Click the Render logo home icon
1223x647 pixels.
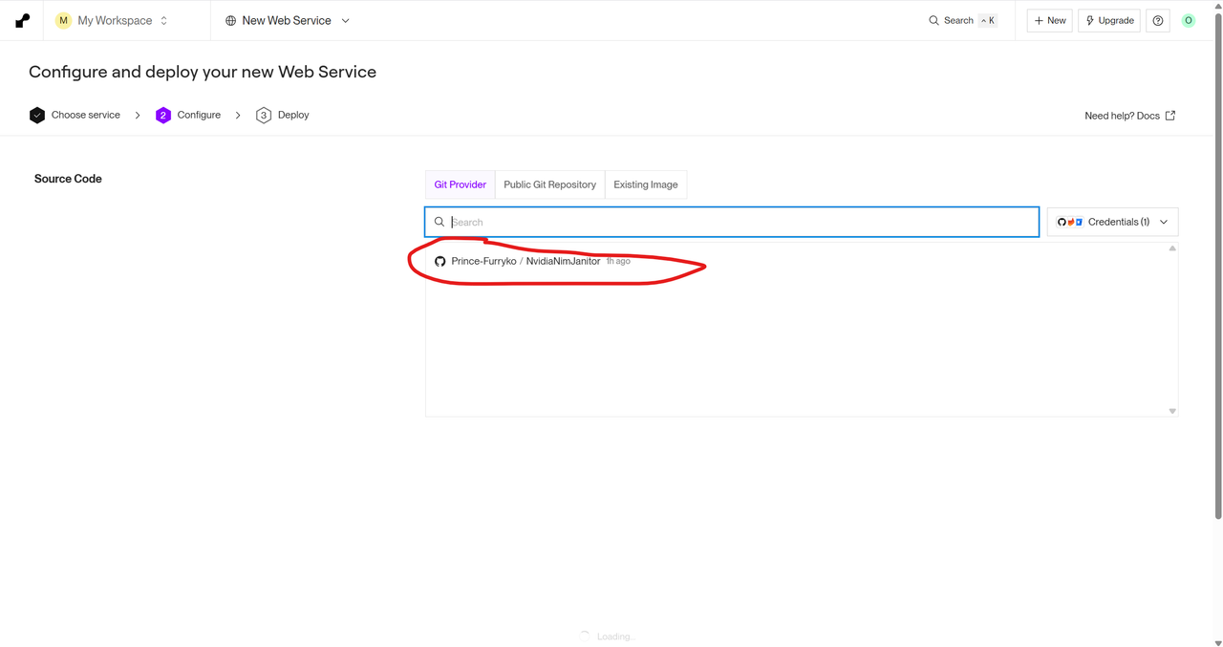pyautogui.click(x=22, y=20)
